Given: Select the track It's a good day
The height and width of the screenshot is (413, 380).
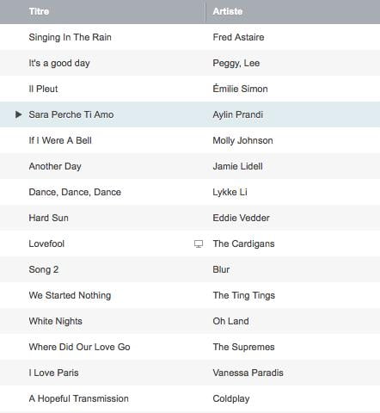Looking at the screenshot, I should pyautogui.click(x=190, y=63).
